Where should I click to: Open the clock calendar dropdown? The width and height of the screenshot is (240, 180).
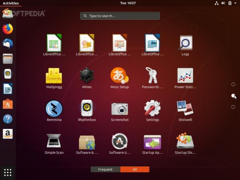point(128,3)
